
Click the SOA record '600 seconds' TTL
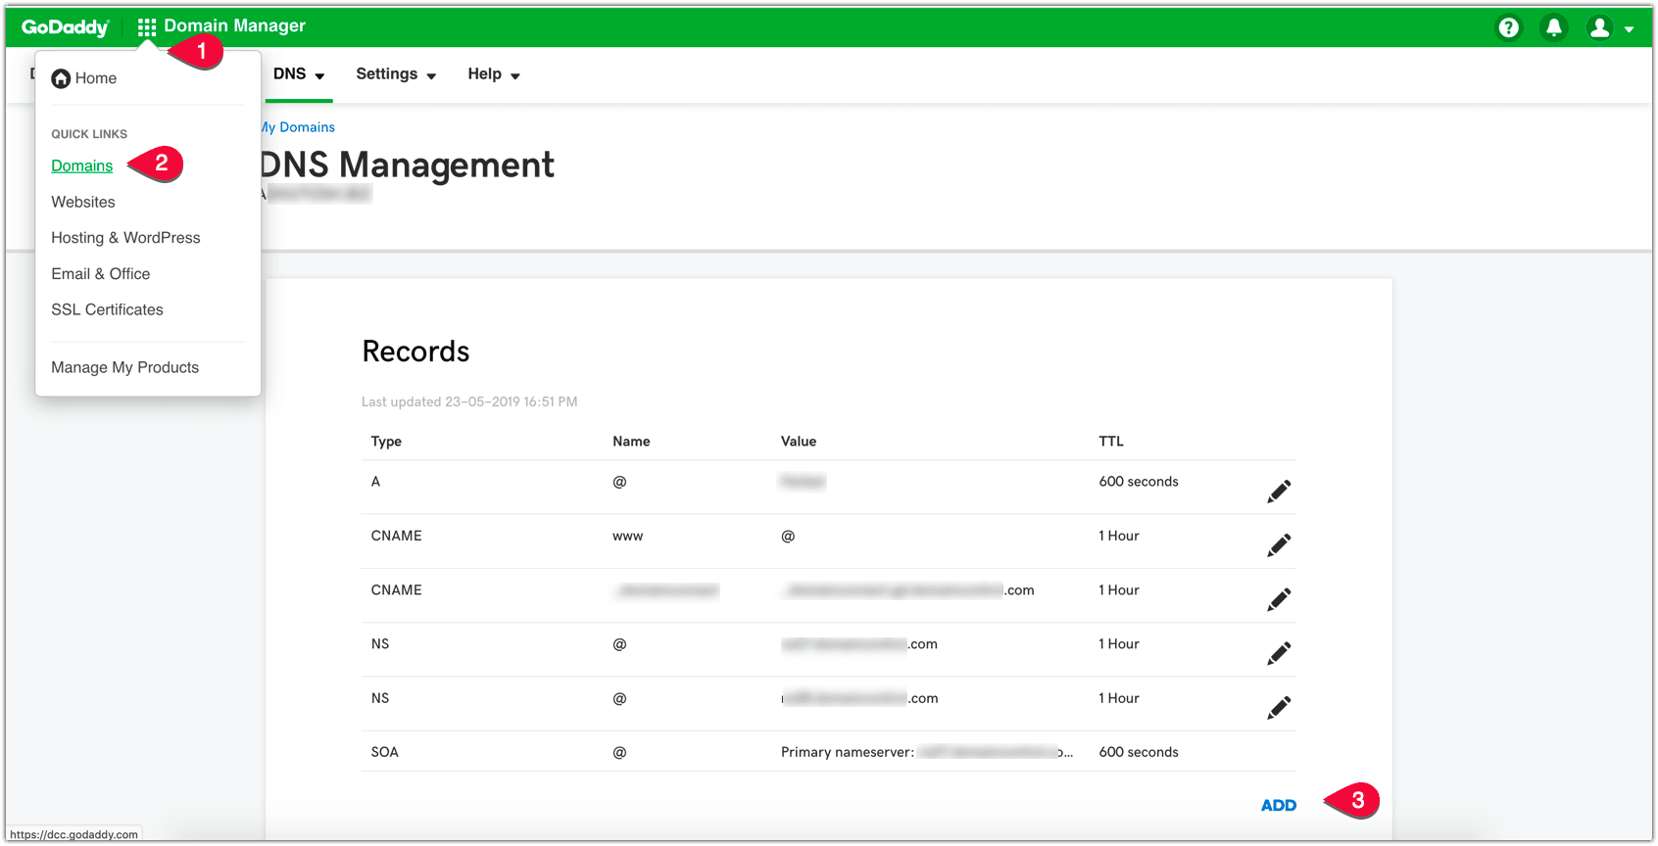point(1139,752)
